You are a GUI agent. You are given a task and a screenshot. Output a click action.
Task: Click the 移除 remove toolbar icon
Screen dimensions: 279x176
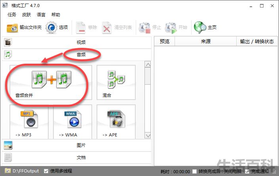coord(81,28)
